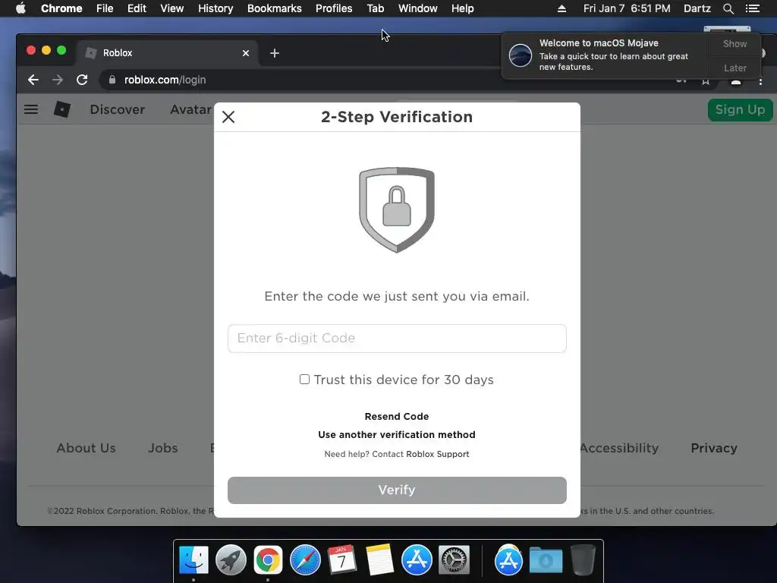The width and height of the screenshot is (777, 583).
Task: Choose Use another verification method
Action: click(397, 435)
